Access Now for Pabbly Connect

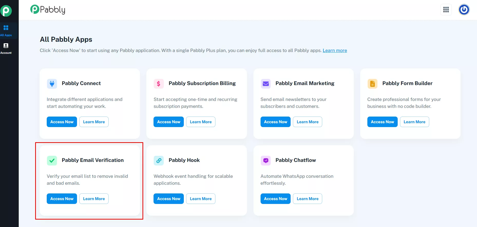tap(62, 122)
